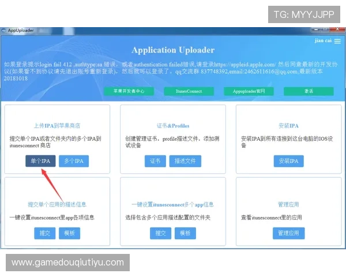This screenshot has height=277, width=346.
Task: Click 模板 under 提交单个应用的描述信息
Action: point(69,233)
